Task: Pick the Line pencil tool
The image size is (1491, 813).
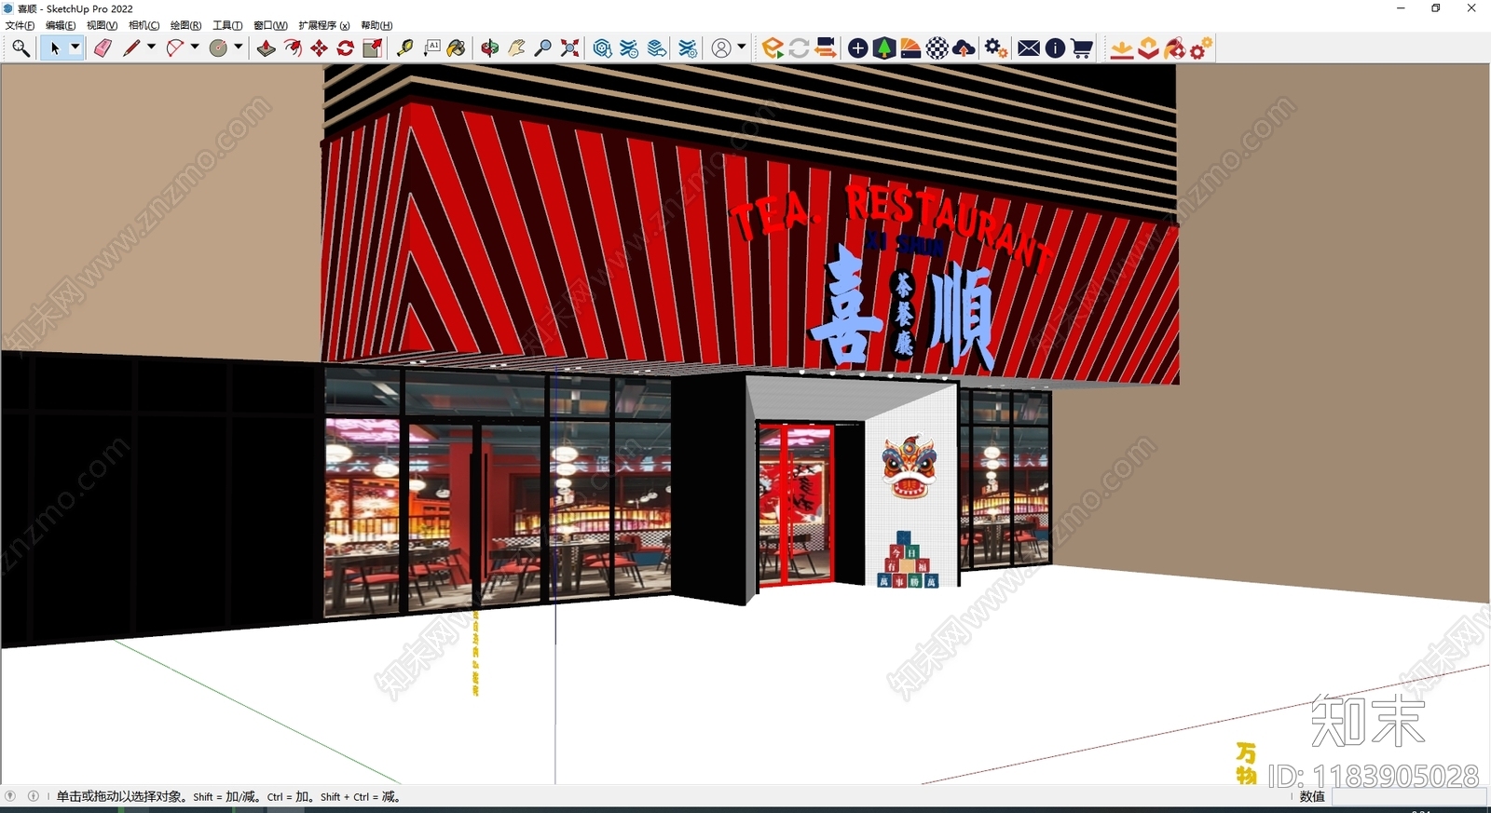Action: tap(131, 48)
